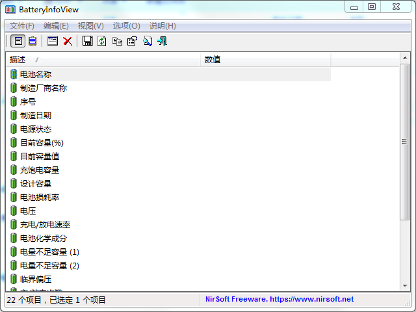Click the 数值 column header
This screenshot has height=312, width=416.
213,60
